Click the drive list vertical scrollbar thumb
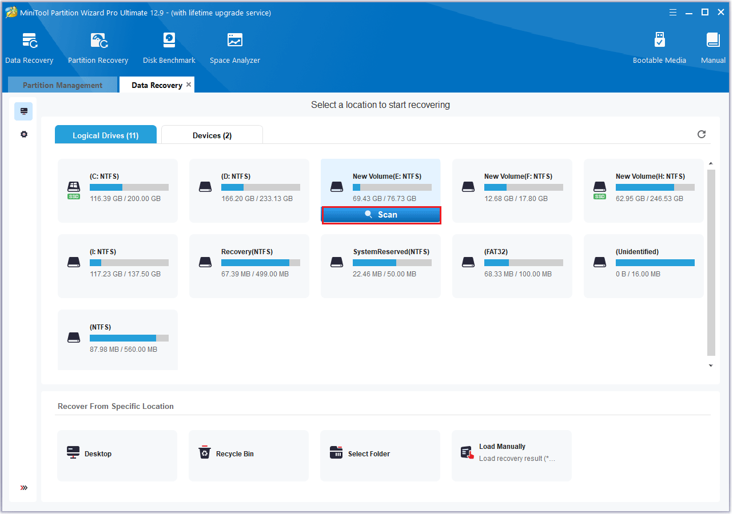Image resolution: width=733 pixels, height=514 pixels. coord(711,263)
